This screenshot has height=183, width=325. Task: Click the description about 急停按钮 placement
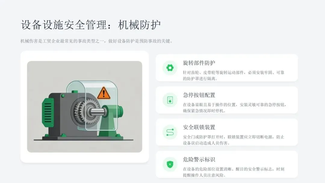pos(234,107)
